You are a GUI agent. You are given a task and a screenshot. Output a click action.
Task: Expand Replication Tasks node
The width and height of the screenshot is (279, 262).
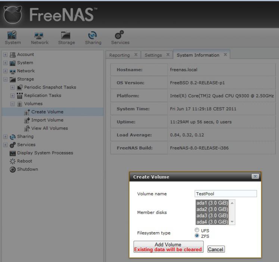click(x=12, y=96)
